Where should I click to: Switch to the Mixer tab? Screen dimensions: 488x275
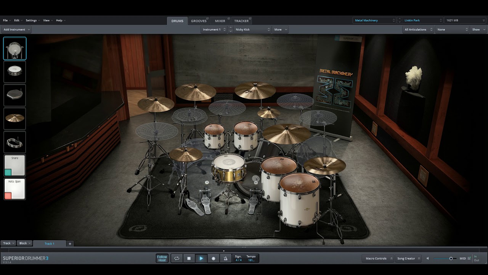tap(220, 21)
